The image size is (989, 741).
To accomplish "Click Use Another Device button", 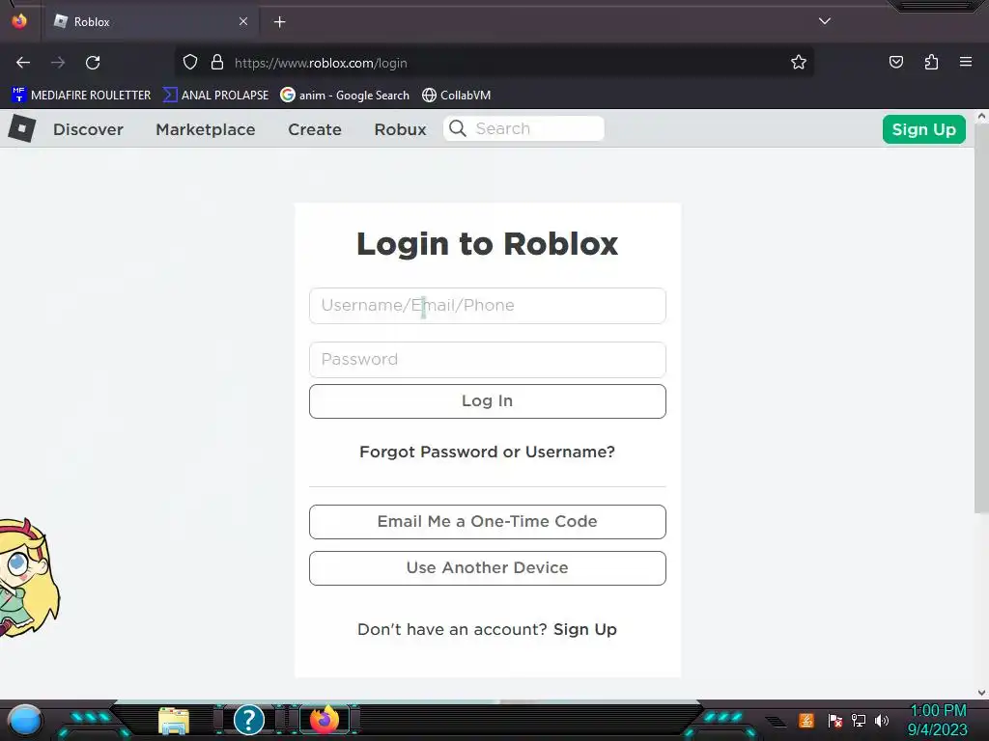I will coord(488,568).
